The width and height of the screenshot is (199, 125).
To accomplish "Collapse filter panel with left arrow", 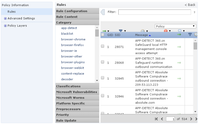I will coord(103,12).
